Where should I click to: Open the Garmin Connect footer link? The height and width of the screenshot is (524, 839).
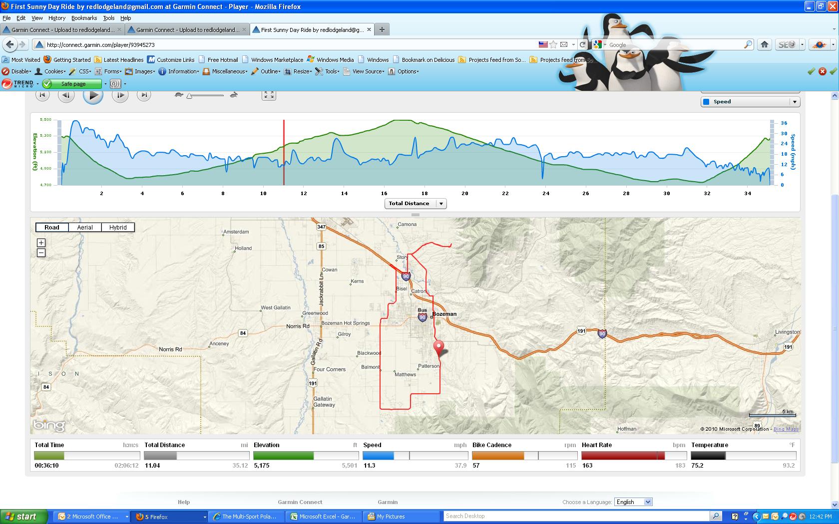point(300,502)
